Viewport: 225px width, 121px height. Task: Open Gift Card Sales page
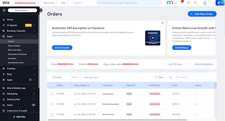coord(15,50)
